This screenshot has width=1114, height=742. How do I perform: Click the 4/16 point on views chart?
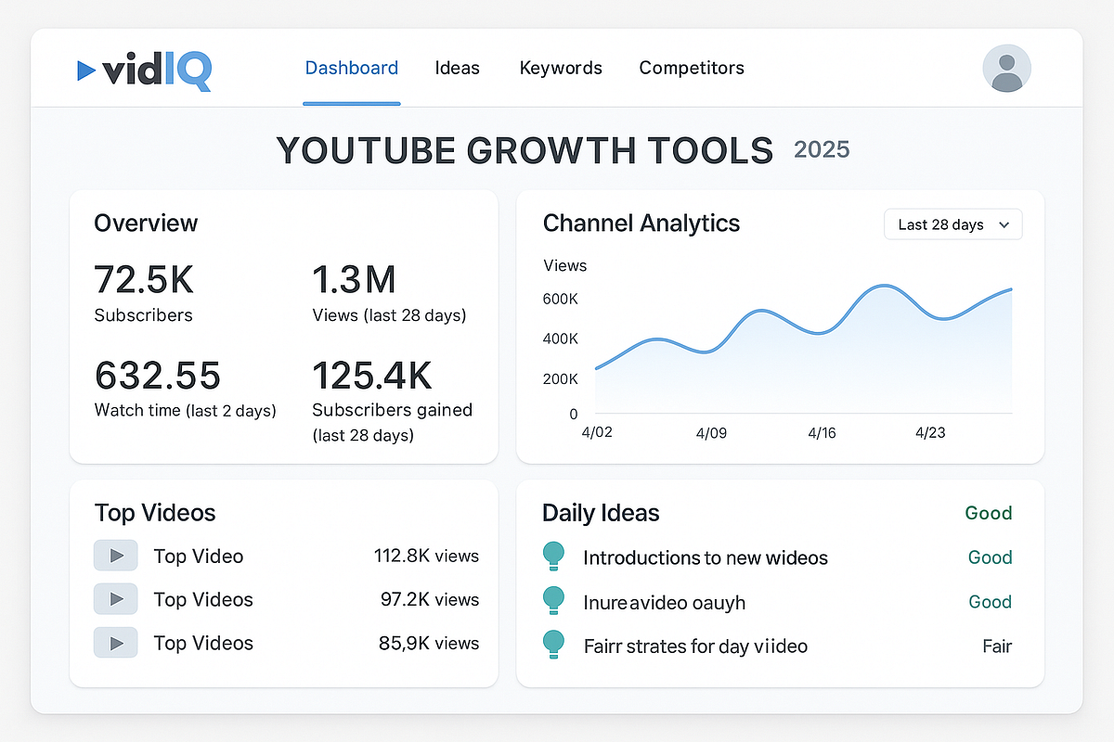(x=822, y=433)
